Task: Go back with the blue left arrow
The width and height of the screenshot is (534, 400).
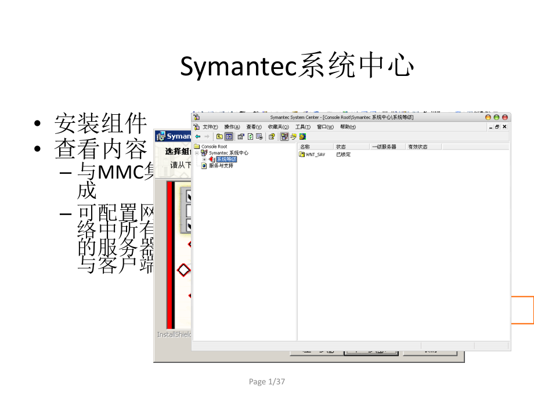Action: tap(198, 137)
